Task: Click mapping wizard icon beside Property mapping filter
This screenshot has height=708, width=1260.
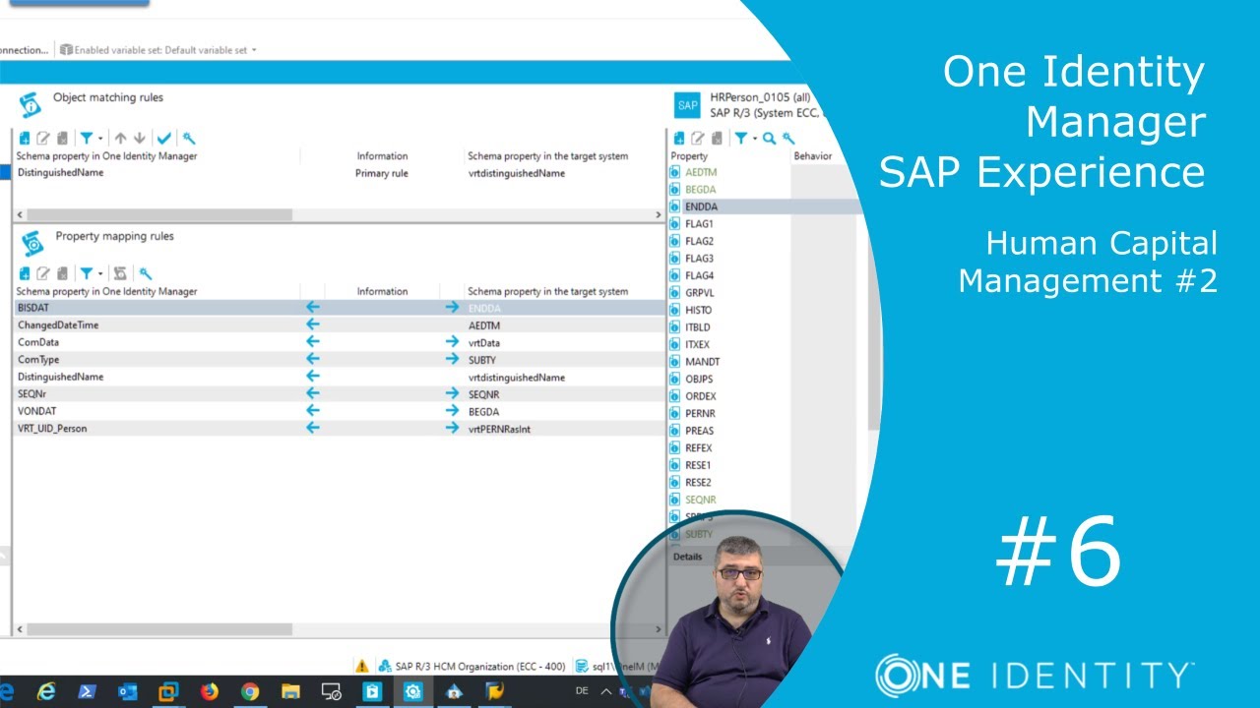Action: click(x=121, y=273)
